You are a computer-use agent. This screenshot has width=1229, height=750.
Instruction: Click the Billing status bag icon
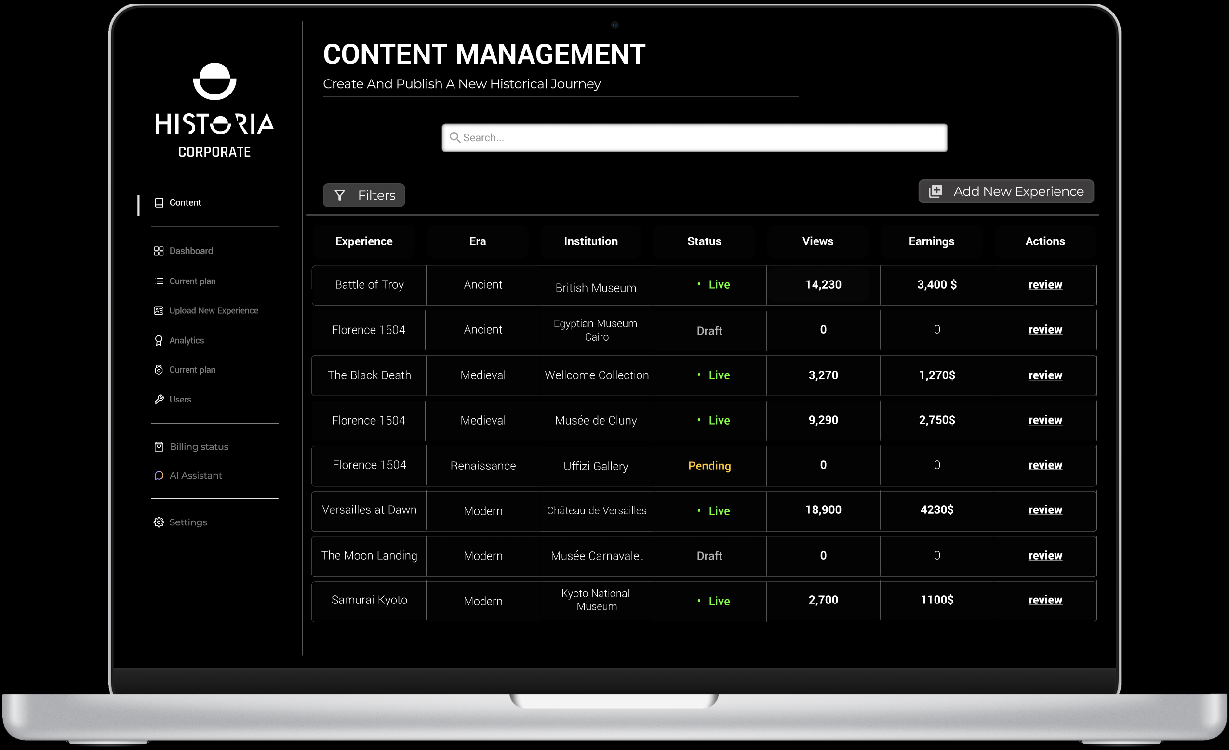pyautogui.click(x=159, y=447)
